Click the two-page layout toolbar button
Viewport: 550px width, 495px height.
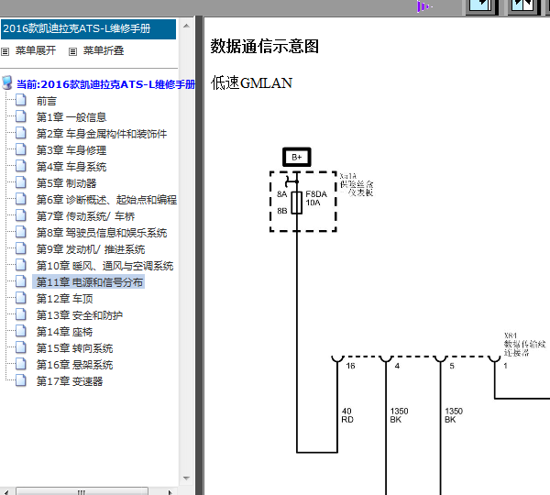523,7
